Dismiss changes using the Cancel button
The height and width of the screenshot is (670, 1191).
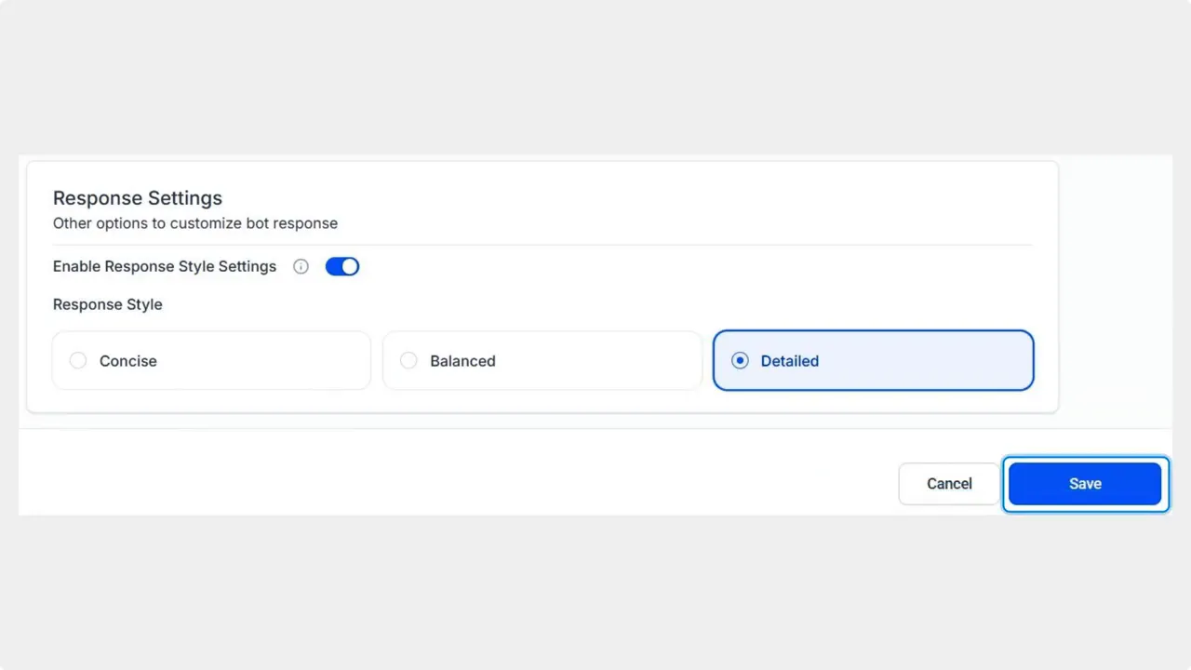pos(948,483)
